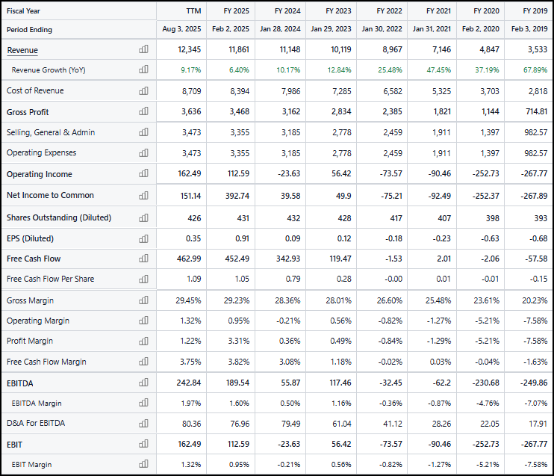The image size is (554, 476).
Task: Open chart icon for D&A For EBITDA
Action: coord(143,423)
